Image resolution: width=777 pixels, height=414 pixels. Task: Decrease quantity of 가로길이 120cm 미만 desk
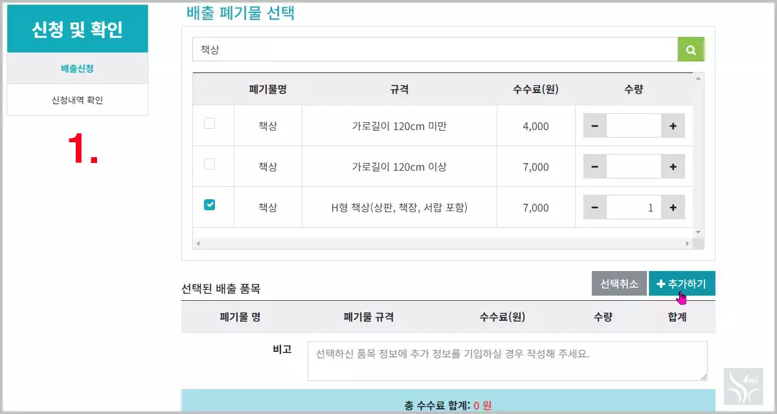pyautogui.click(x=594, y=125)
